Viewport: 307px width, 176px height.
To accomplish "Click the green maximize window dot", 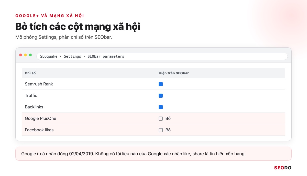I will [x=30, y=55].
